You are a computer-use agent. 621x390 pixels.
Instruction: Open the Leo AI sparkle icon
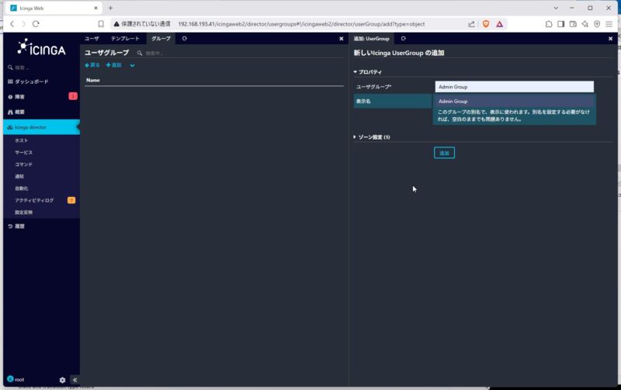(585, 24)
